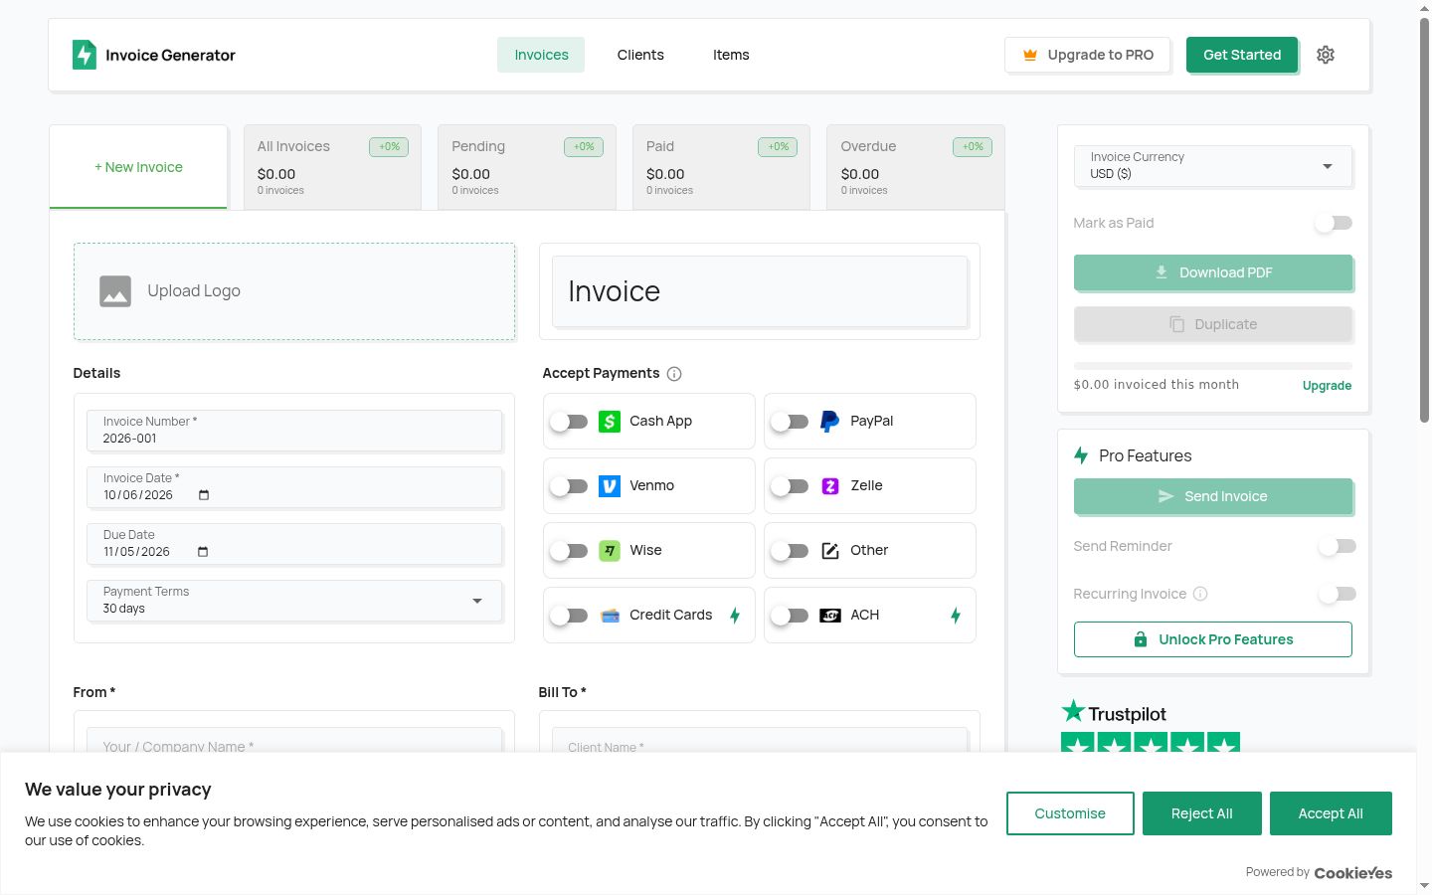Viewport: 1432px width, 895px height.
Task: Turn on the Zelle toggle
Action: click(x=791, y=486)
